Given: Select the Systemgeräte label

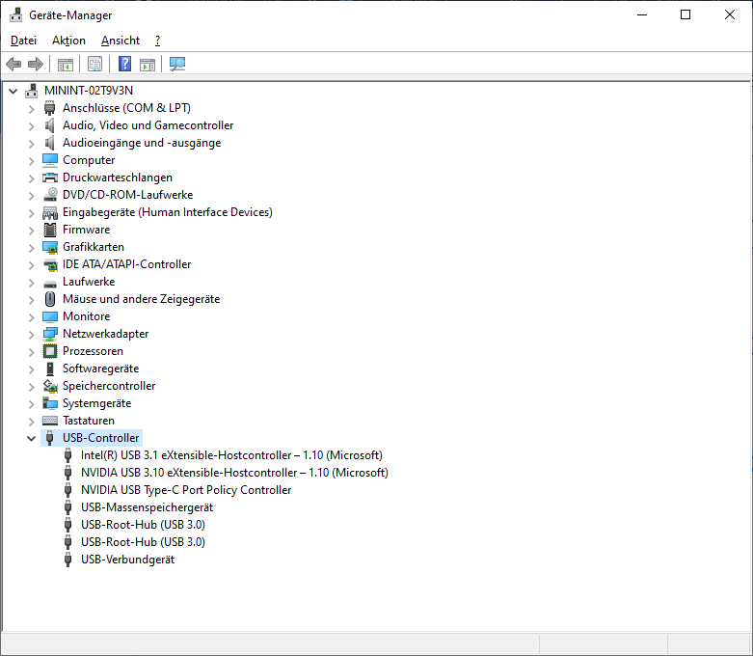Looking at the screenshot, I should pyautogui.click(x=97, y=403).
